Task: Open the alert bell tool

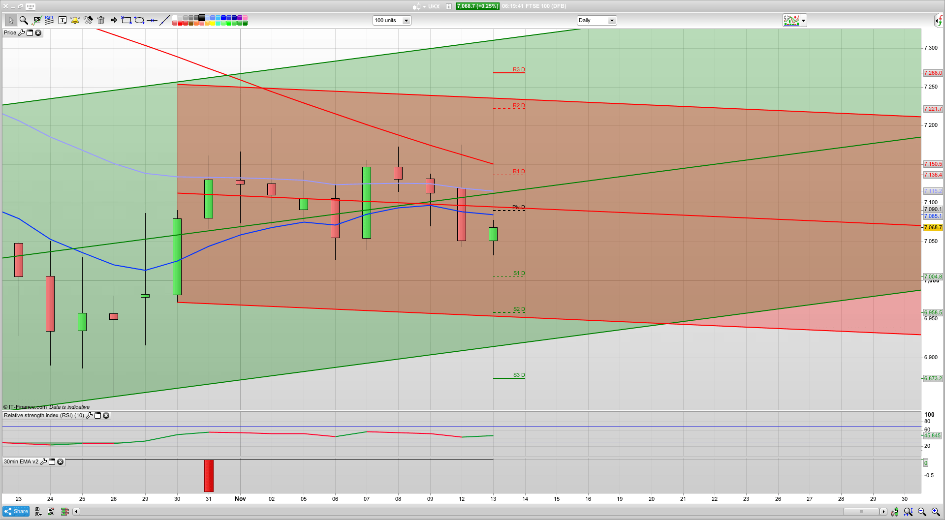Action: click(75, 20)
